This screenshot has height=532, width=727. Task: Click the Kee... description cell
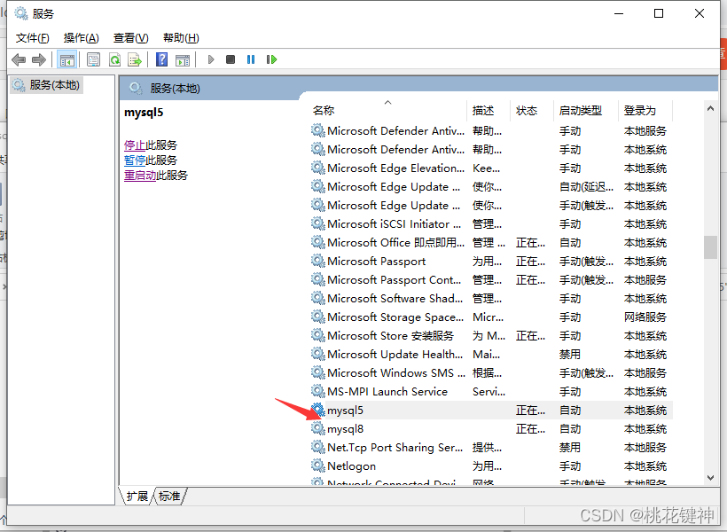pos(486,168)
